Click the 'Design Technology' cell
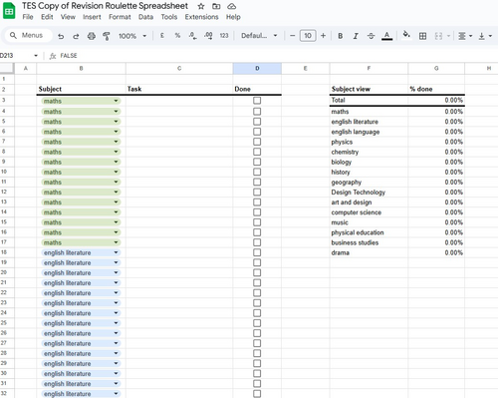498x398 pixels. [369, 193]
